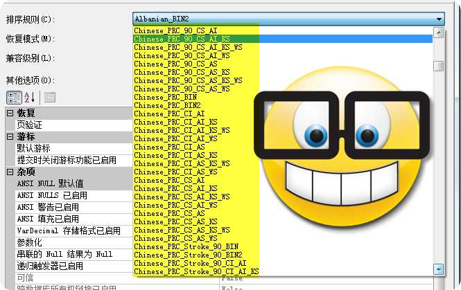Image resolution: width=461 pixels, height=290 pixels.
Task: Collapse the 杂项 category
Action: point(10,172)
